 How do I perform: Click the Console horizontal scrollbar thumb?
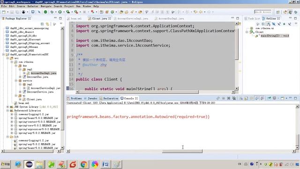pyautogui.click(x=182, y=151)
